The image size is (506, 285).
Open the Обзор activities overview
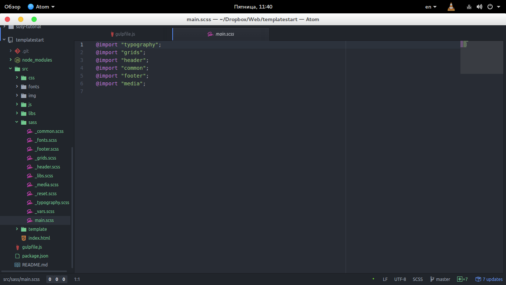coord(12,7)
